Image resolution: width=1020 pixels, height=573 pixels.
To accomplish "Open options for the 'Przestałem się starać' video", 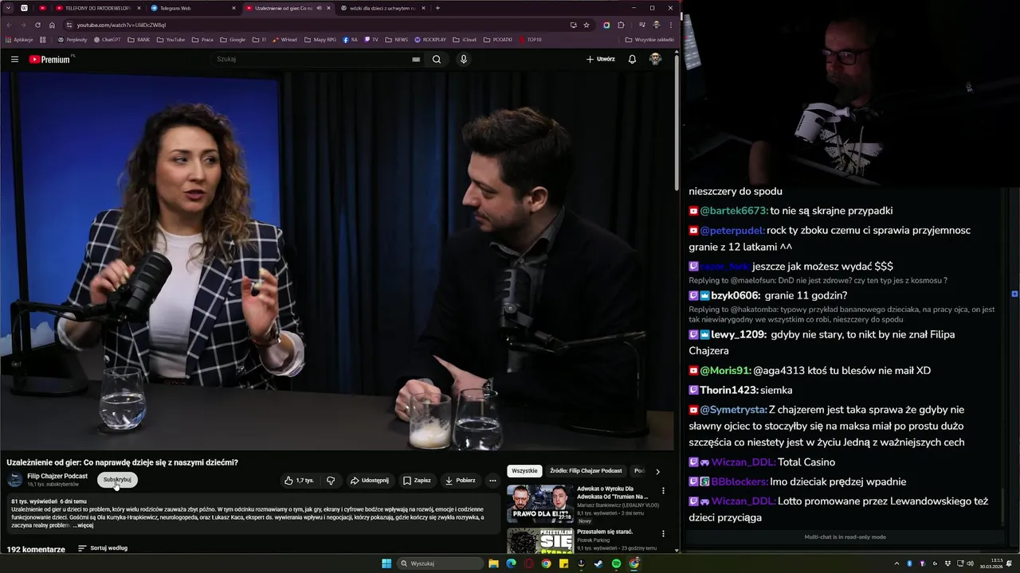I will [x=663, y=534].
